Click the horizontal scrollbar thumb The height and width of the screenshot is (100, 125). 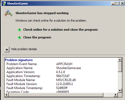pyautogui.click(x=56, y=95)
